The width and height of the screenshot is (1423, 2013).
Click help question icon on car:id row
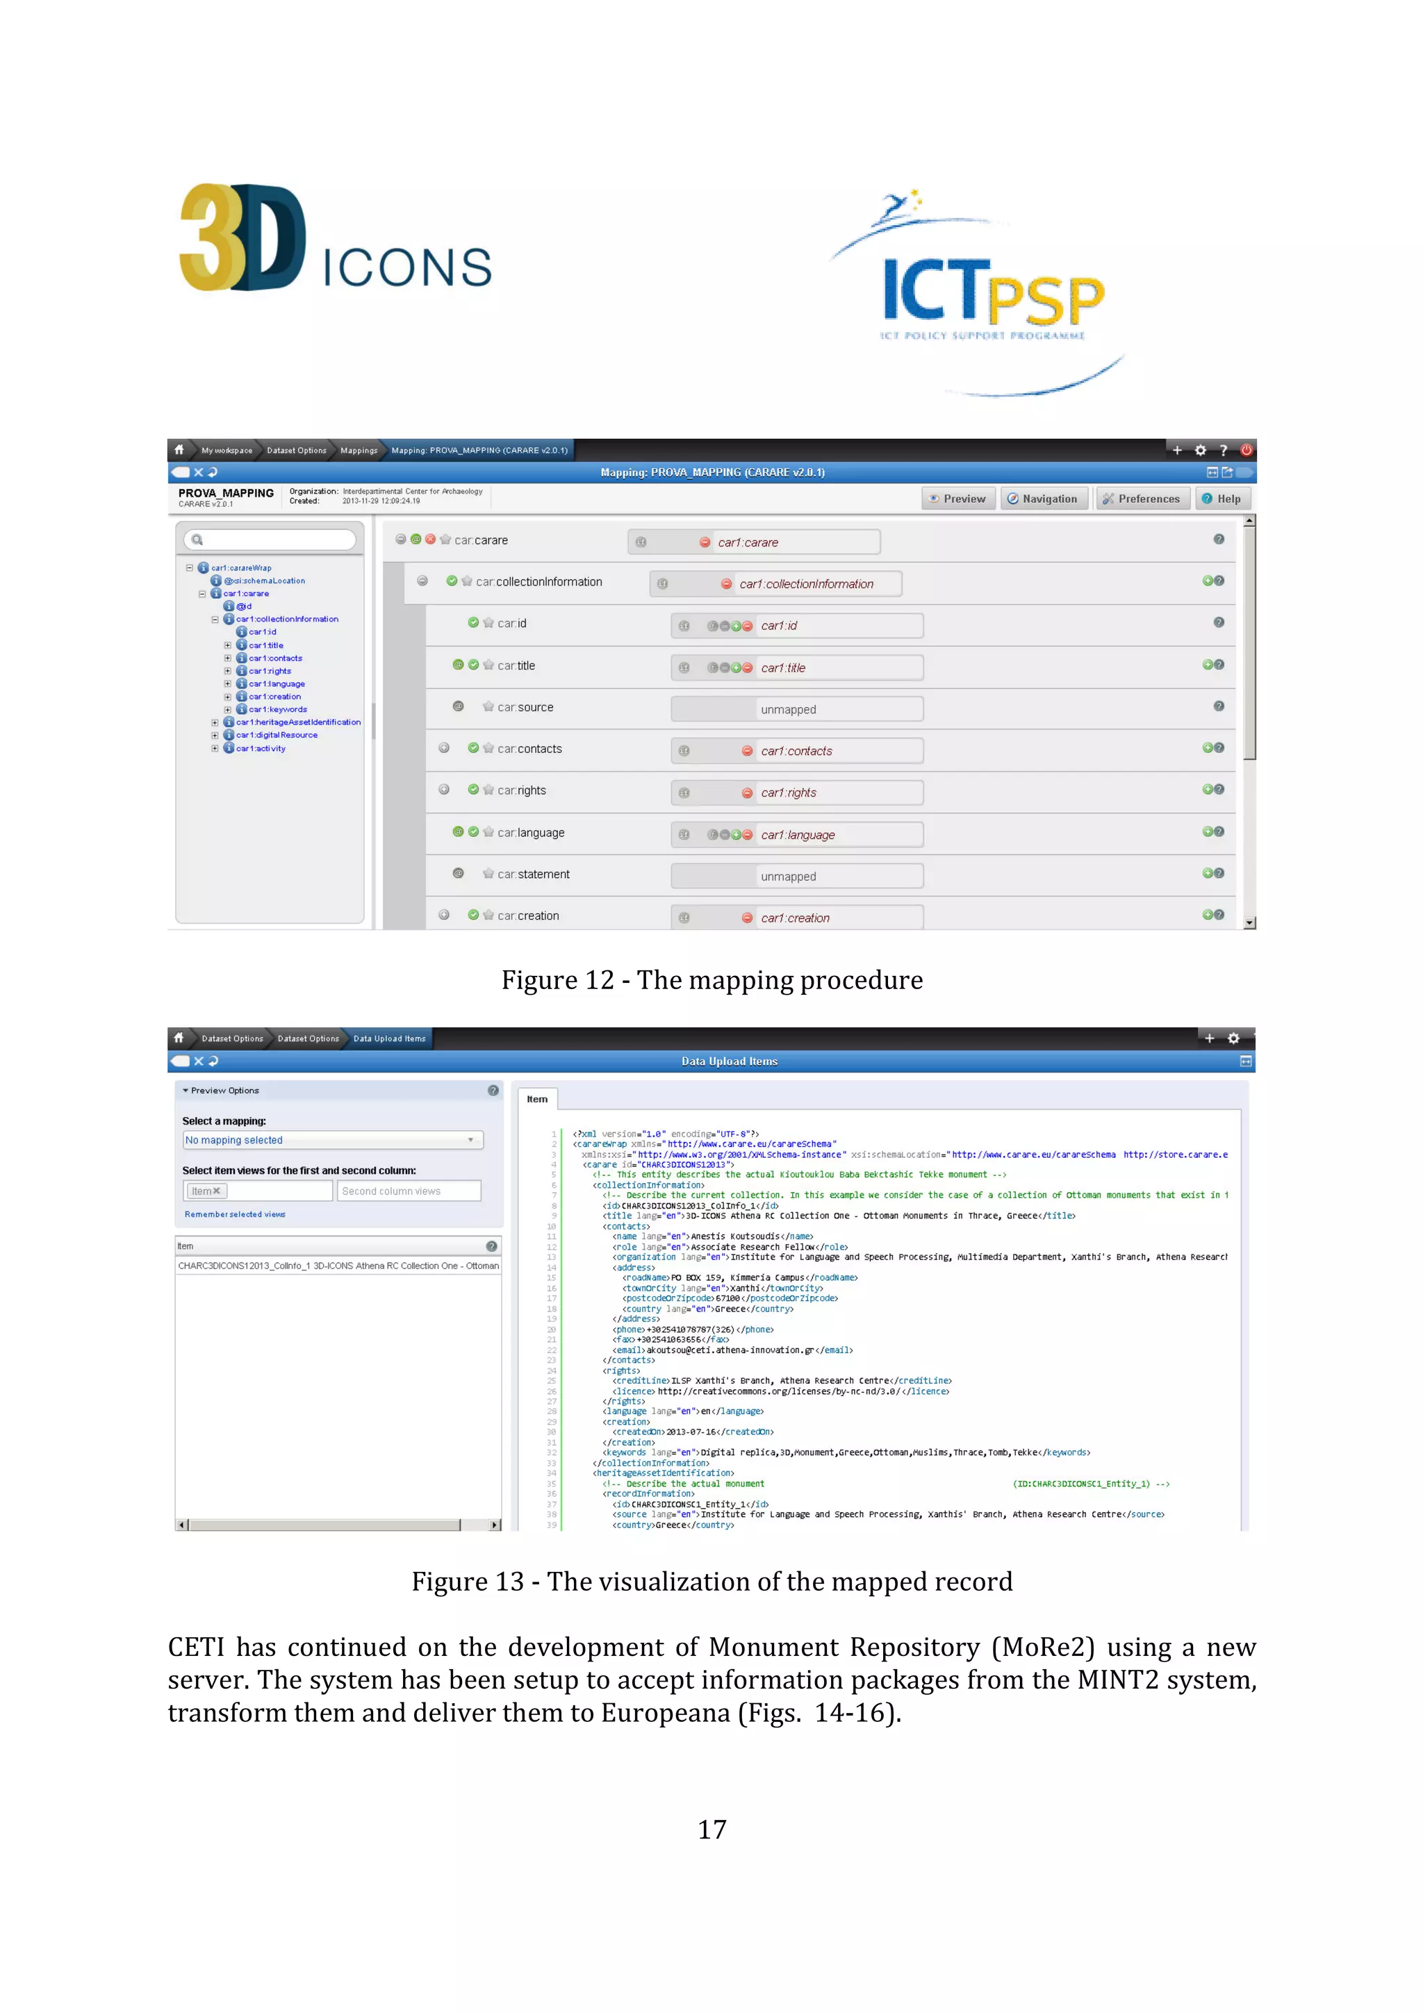pos(1218,622)
